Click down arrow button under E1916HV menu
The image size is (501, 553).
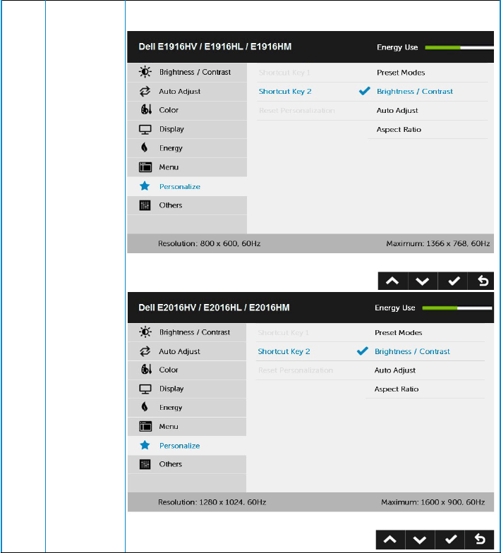[423, 281]
